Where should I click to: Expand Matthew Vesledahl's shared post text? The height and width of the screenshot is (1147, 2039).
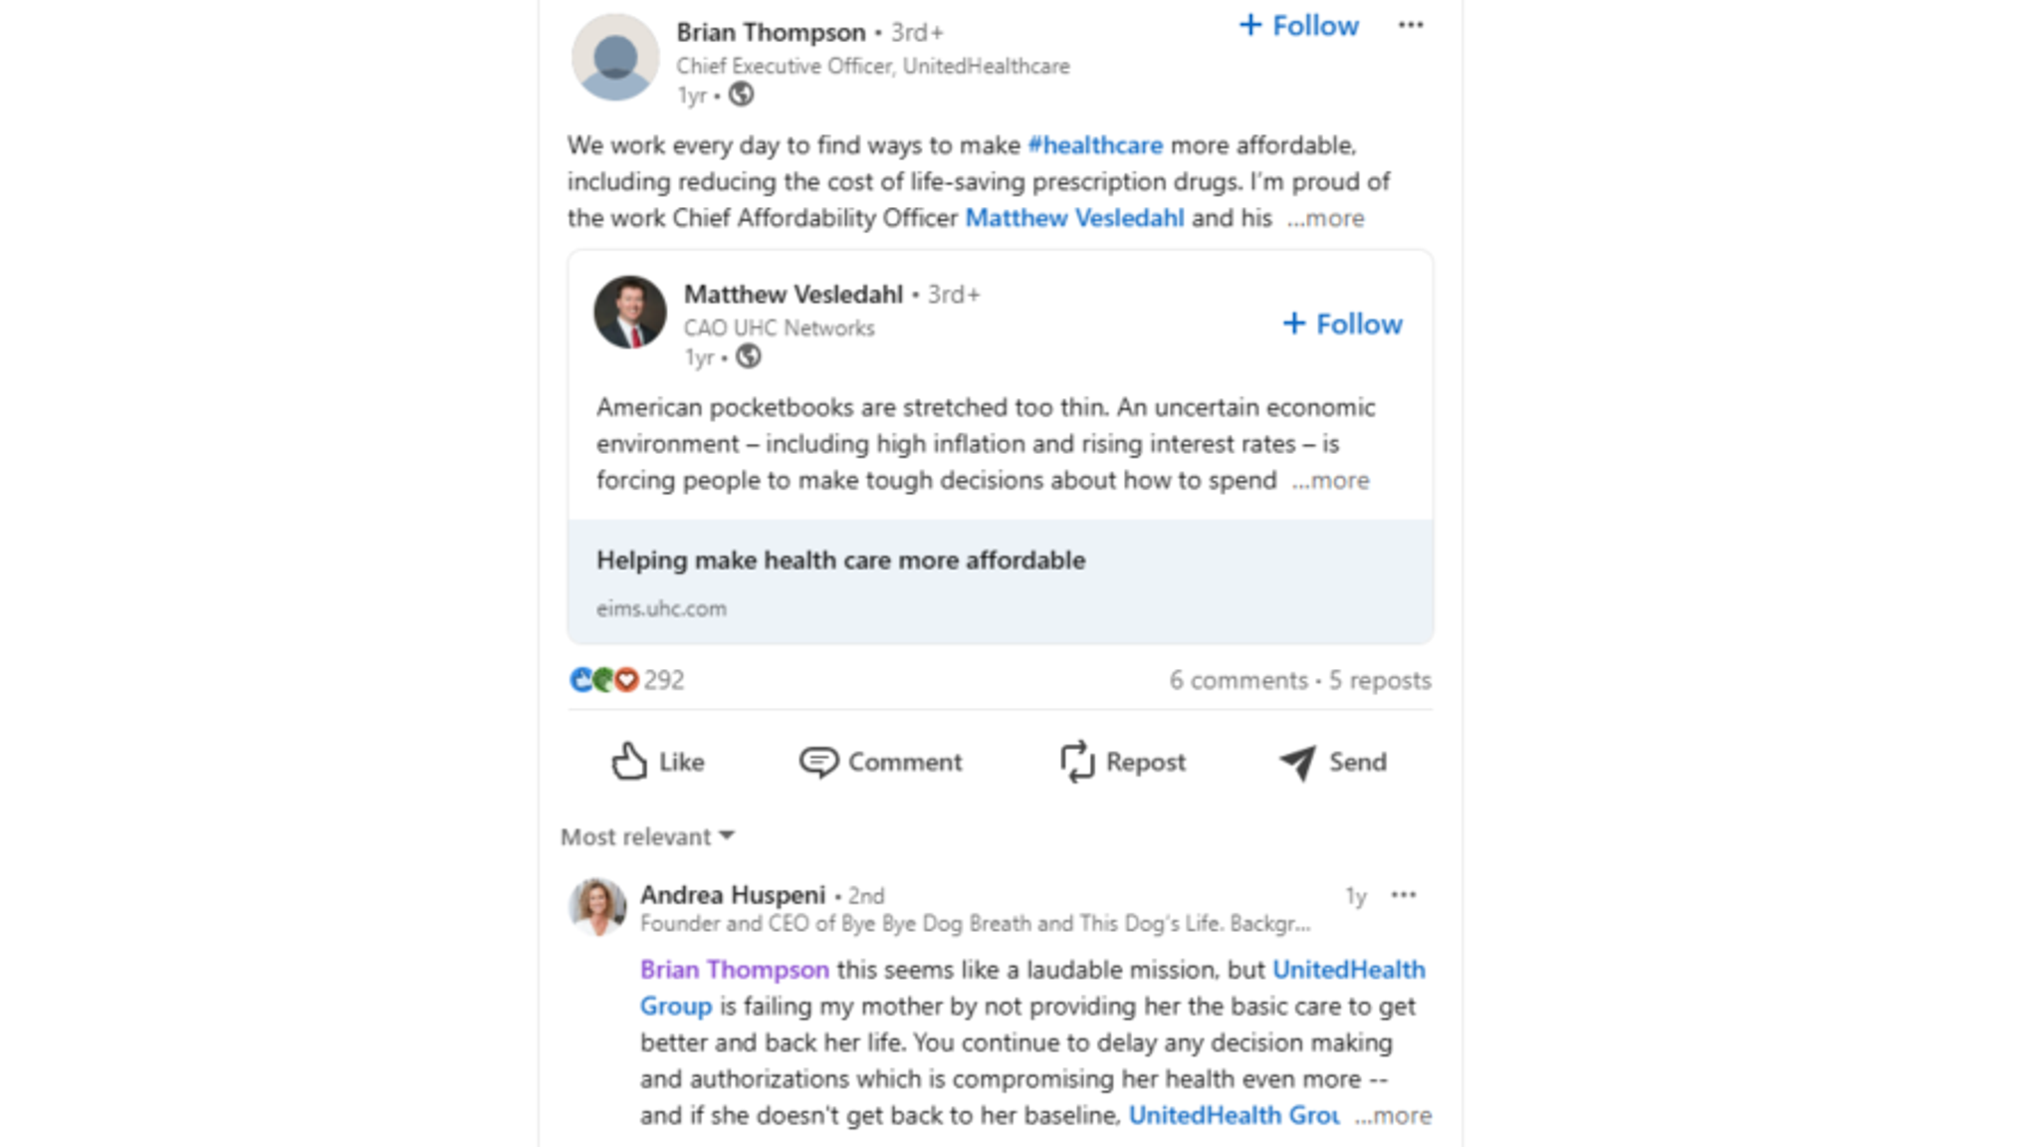click(1331, 481)
